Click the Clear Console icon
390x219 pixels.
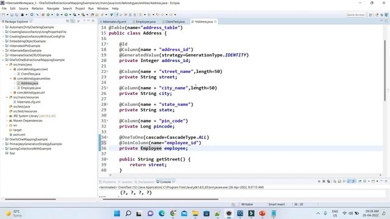(335, 181)
